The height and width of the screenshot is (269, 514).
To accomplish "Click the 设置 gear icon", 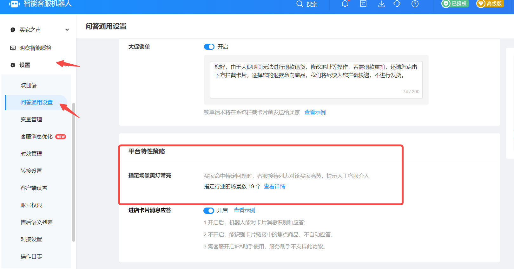I will click(13, 65).
